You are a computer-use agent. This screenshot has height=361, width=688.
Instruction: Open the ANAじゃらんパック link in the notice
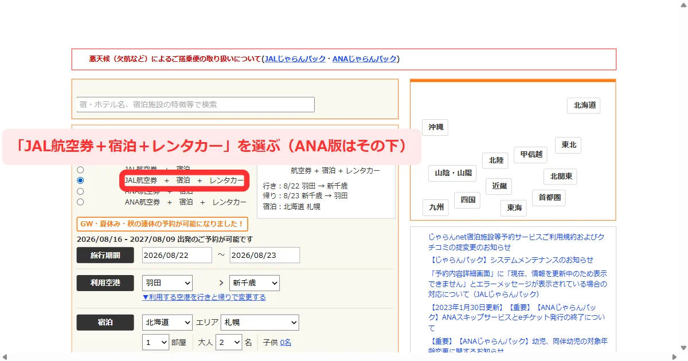(365, 59)
